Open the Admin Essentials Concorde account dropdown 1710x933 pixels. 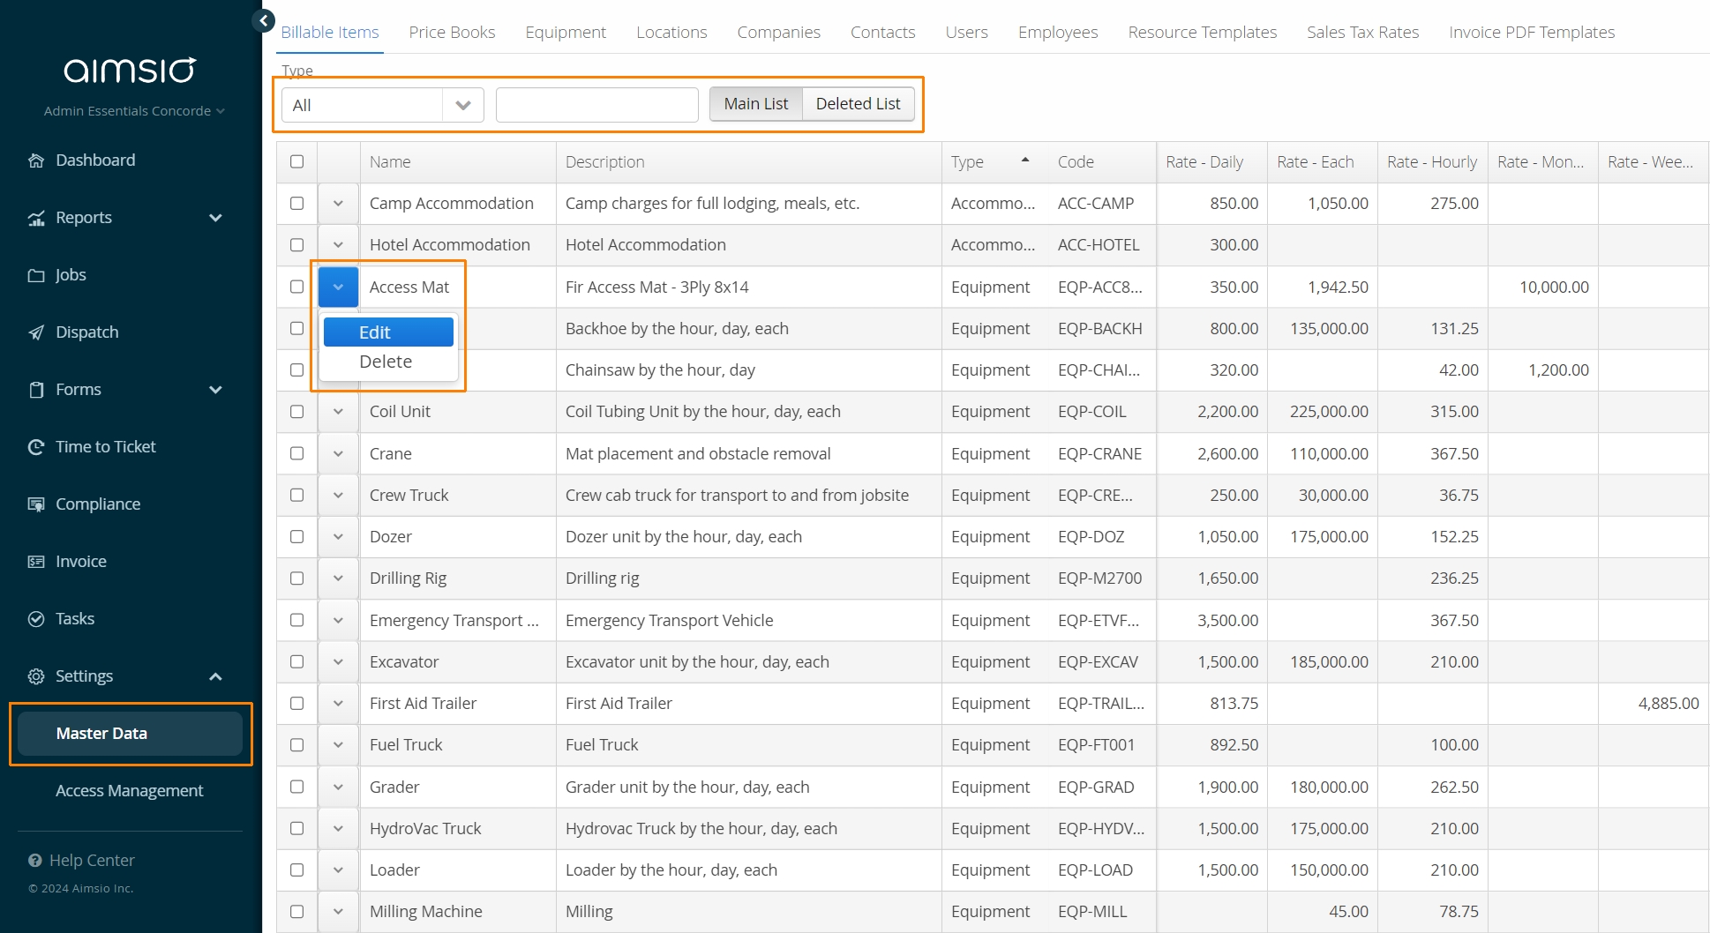pos(134,111)
